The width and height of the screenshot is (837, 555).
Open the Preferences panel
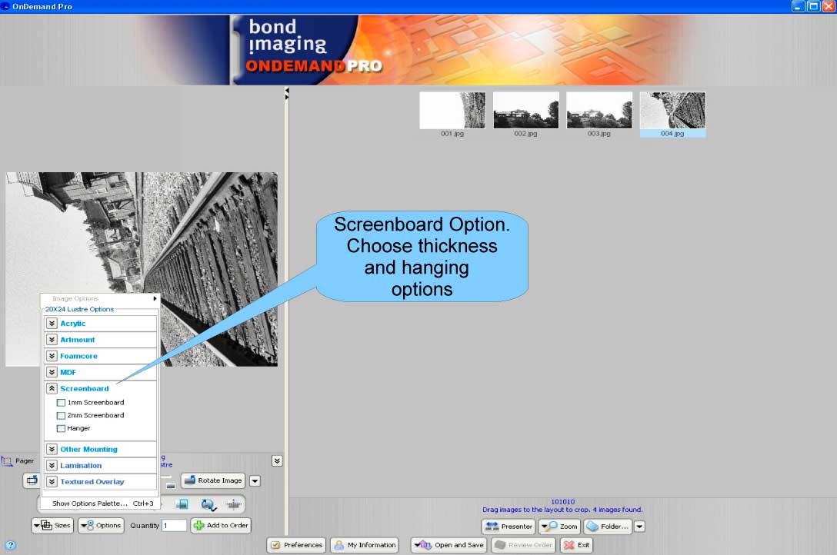pyautogui.click(x=295, y=544)
